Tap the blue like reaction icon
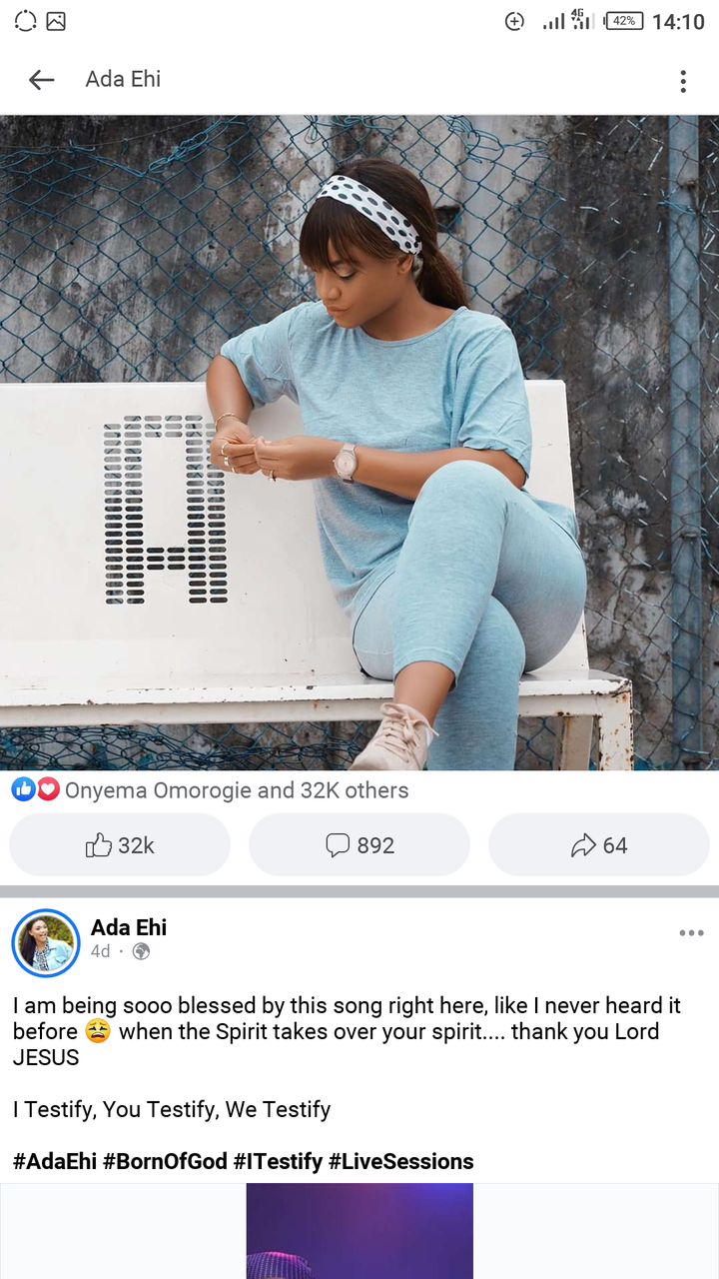Image resolution: width=719 pixels, height=1279 pixels. point(24,789)
